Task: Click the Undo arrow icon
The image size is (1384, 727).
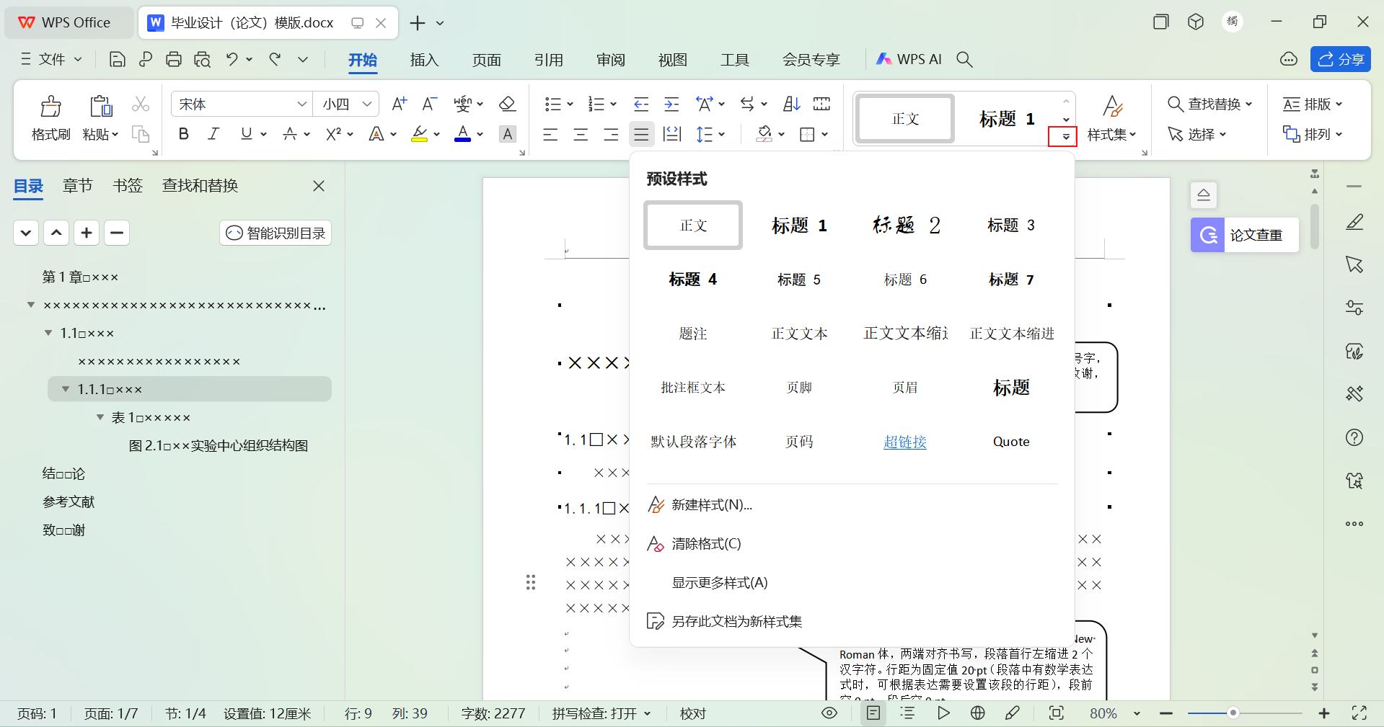Action: pyautogui.click(x=232, y=59)
